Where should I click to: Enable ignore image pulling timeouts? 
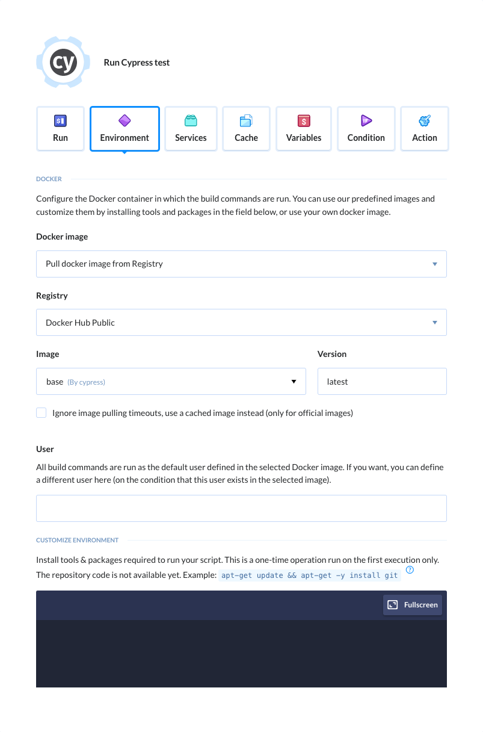click(41, 412)
